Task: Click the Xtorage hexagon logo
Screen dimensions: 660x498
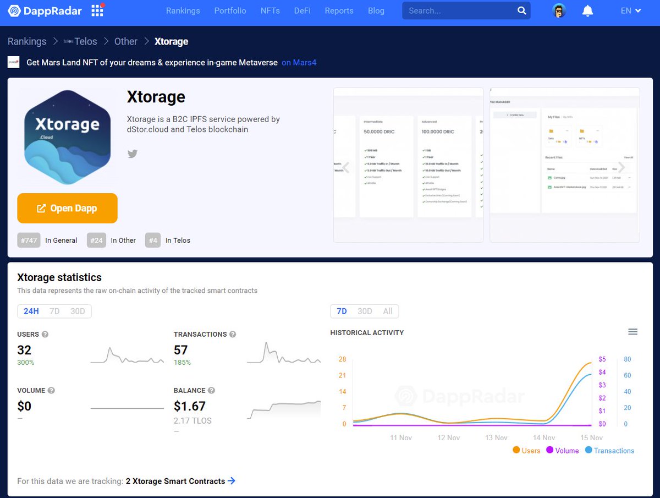Action: click(68, 136)
